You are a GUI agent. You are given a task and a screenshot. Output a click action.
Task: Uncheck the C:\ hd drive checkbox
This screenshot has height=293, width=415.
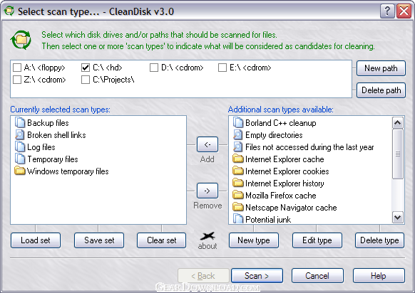(x=86, y=68)
